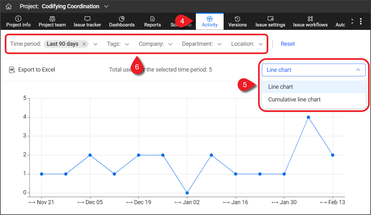Screen dimensions: 371x215
Task: Select Cumulative line chart option
Action: (x=294, y=100)
